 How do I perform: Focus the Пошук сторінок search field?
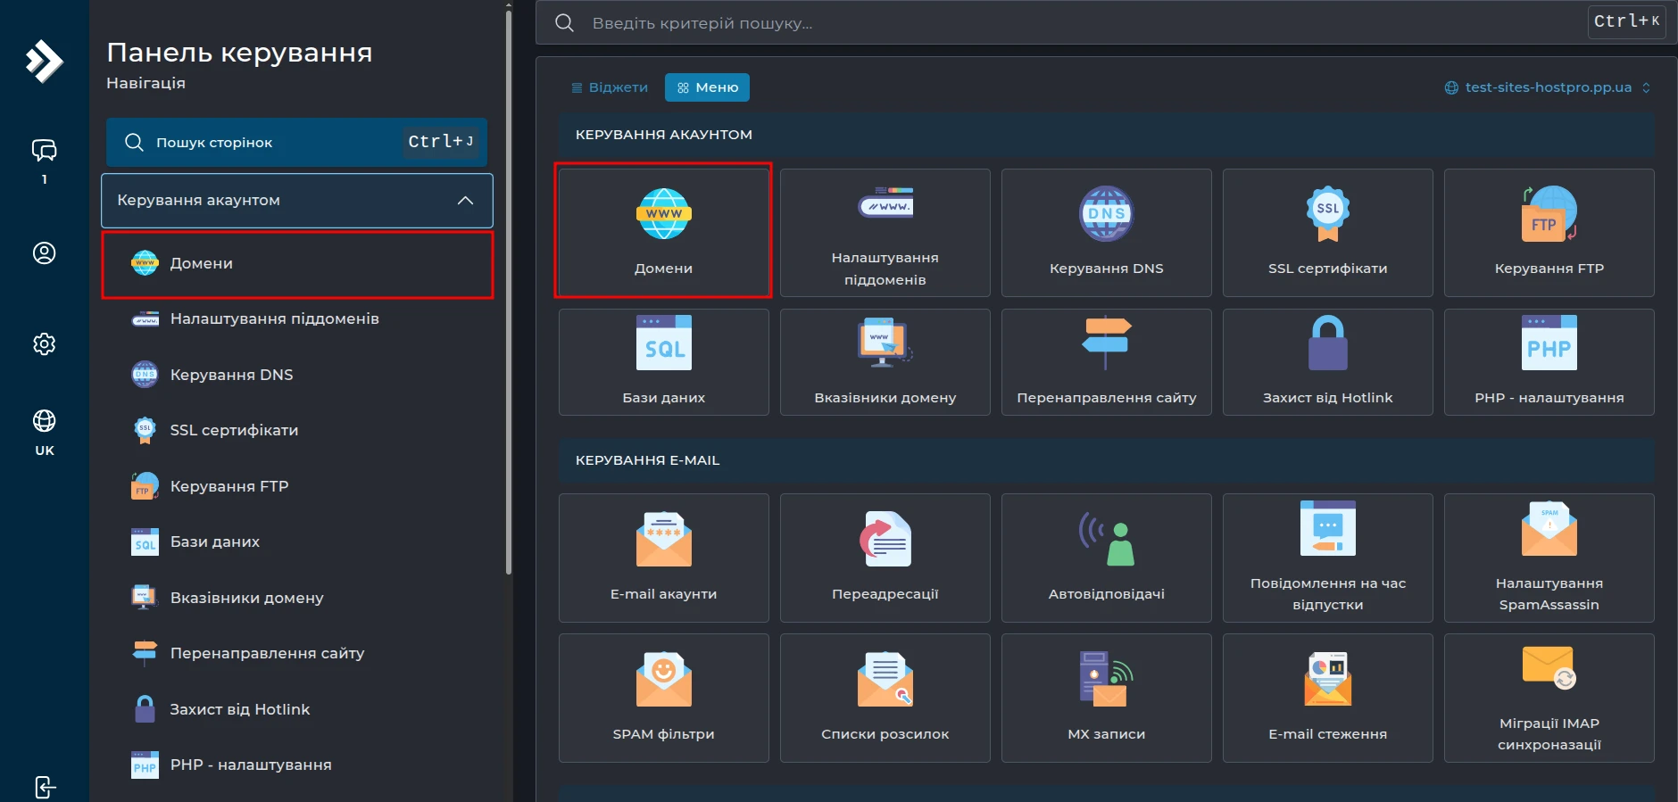[x=296, y=142]
